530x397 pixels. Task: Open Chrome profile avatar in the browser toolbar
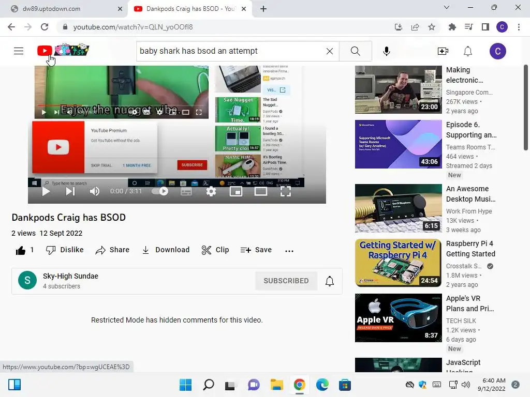point(502,27)
